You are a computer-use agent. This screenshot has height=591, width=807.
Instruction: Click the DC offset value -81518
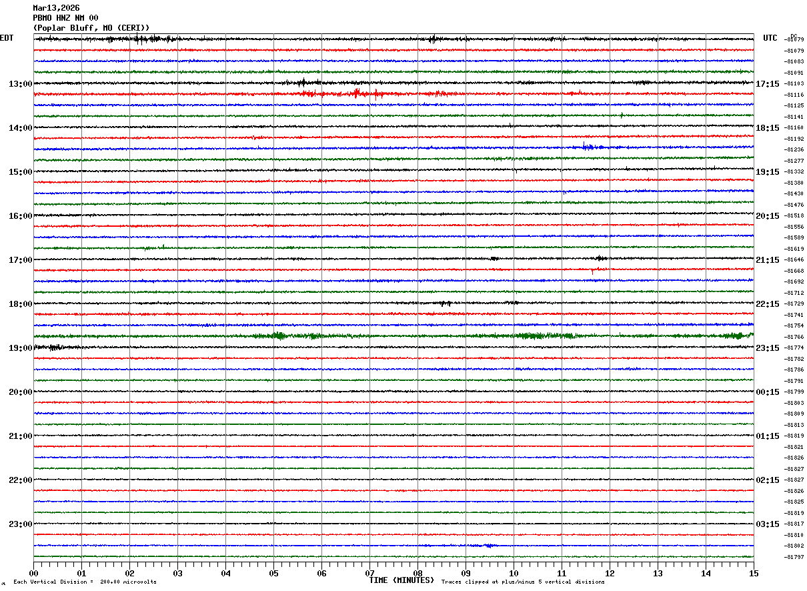coord(794,216)
